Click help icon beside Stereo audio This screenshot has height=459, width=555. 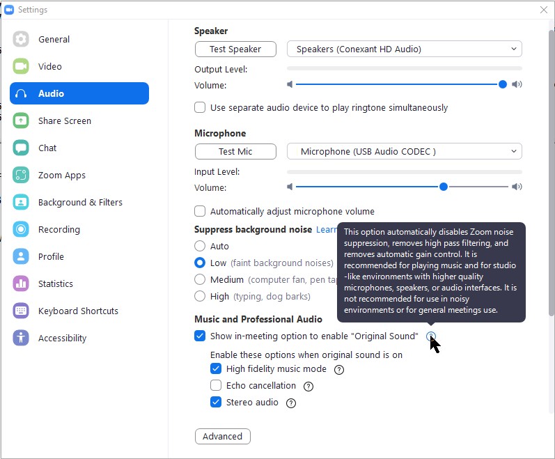291,403
